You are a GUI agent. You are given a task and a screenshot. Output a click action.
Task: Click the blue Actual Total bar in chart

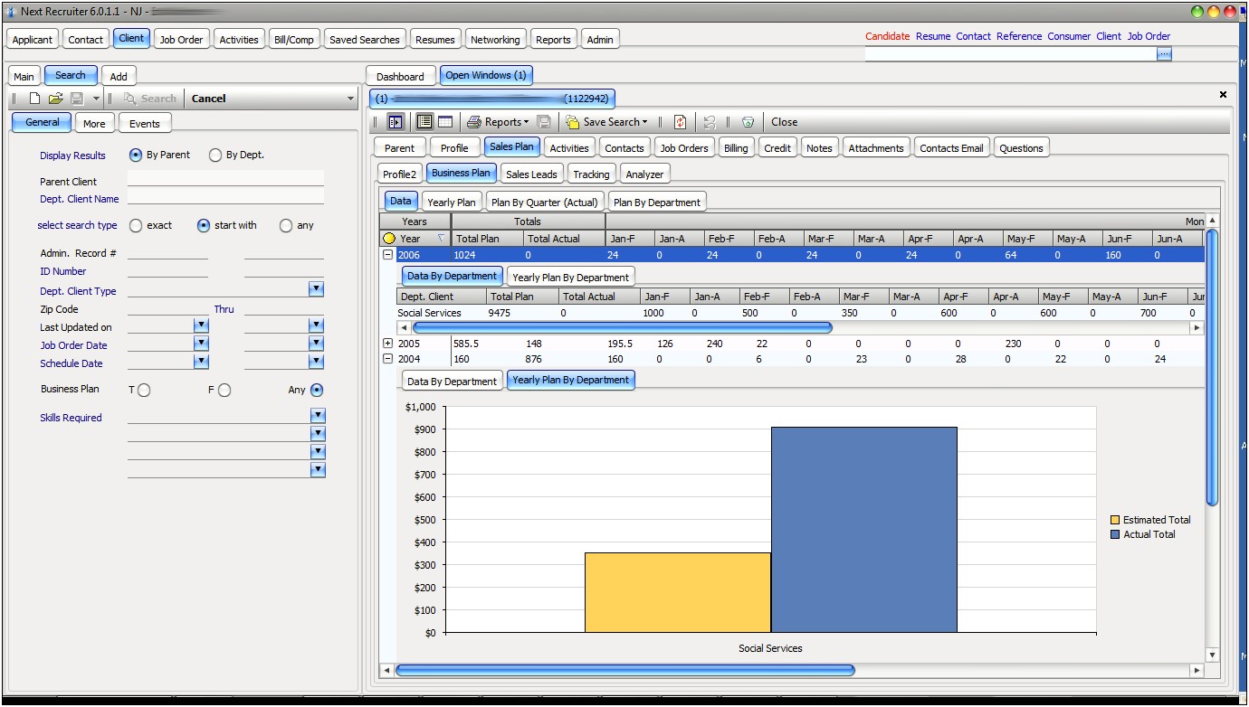(x=863, y=530)
